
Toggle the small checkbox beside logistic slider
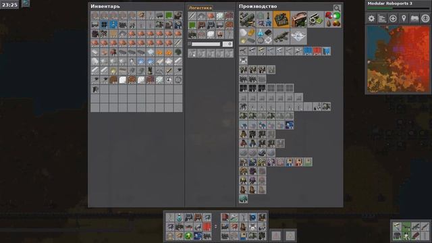pos(189,44)
